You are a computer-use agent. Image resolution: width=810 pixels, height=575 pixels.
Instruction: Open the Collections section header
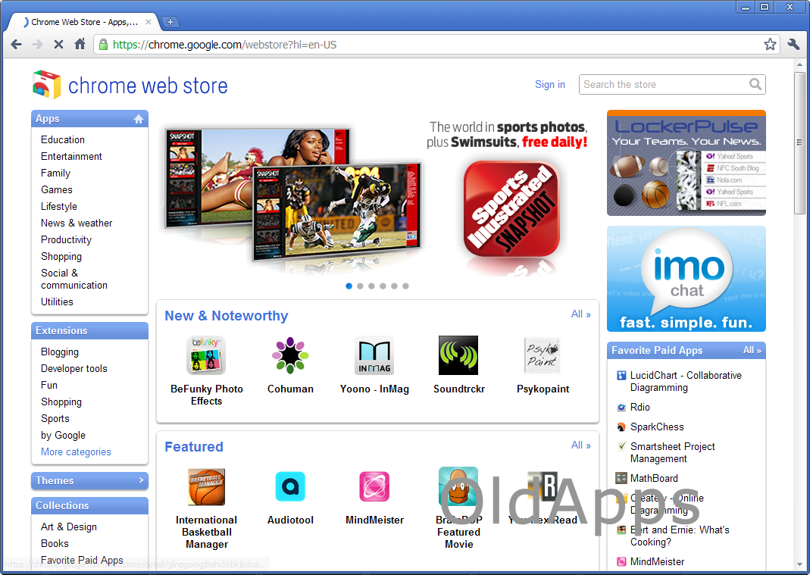tap(89, 506)
